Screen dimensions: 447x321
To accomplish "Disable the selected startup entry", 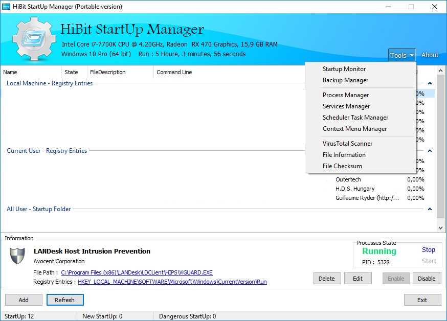I will (427, 279).
